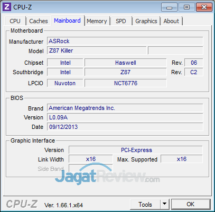
Task: Click the LPCIO label
Action: [x=35, y=83]
